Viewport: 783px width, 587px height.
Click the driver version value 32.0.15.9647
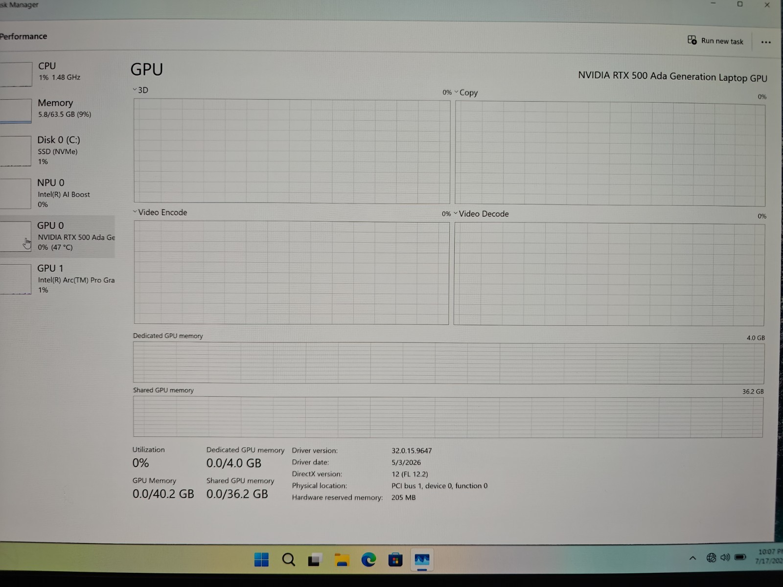coord(412,451)
